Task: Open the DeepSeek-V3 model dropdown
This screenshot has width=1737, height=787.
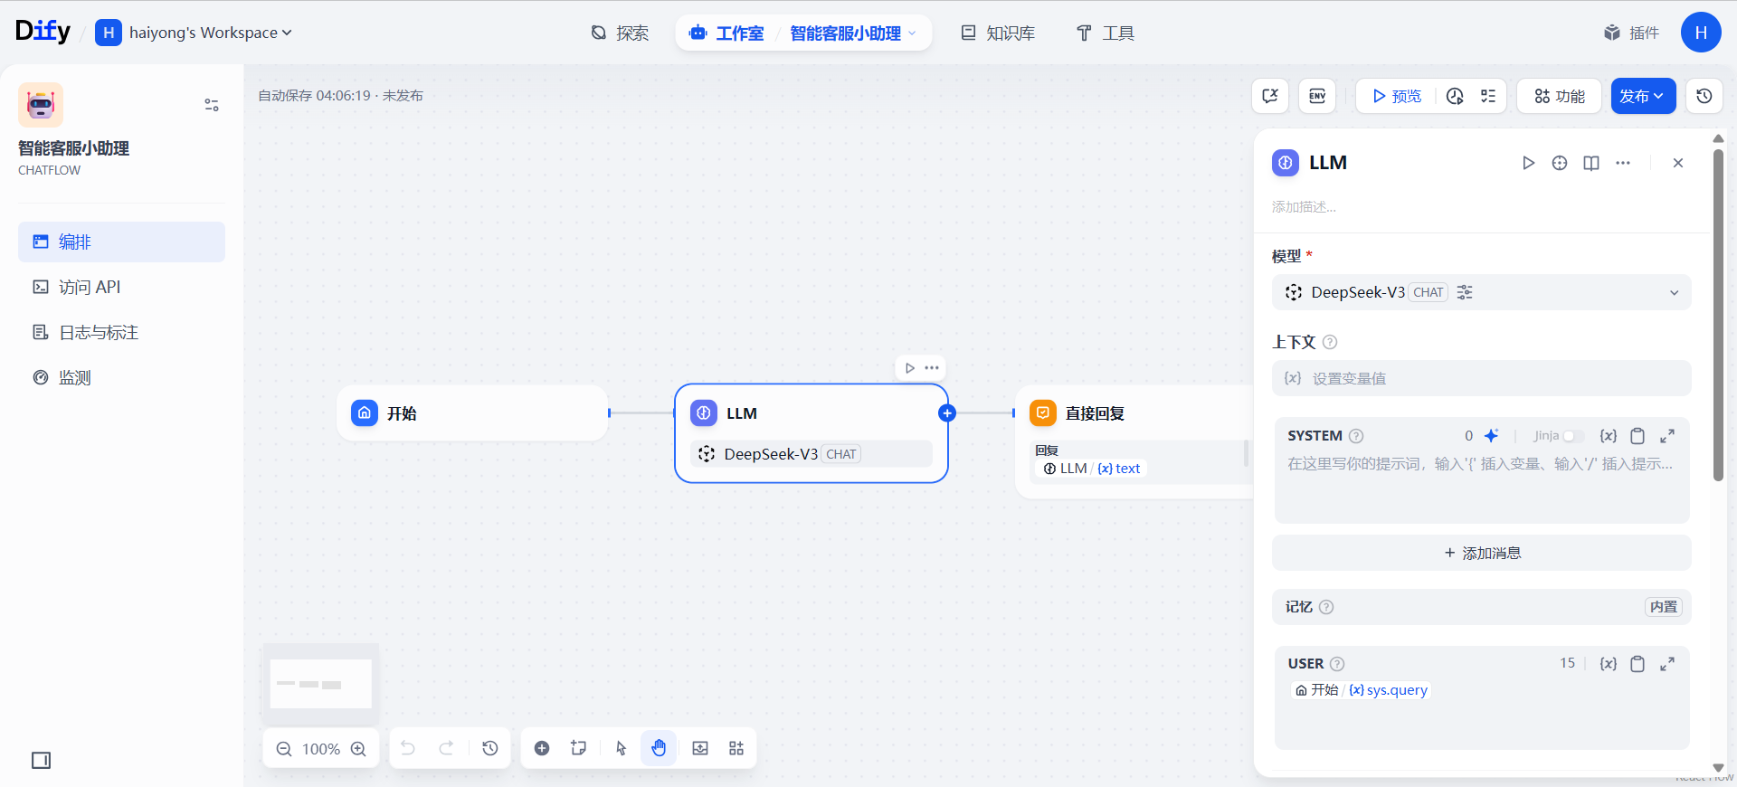Action: click(1481, 292)
